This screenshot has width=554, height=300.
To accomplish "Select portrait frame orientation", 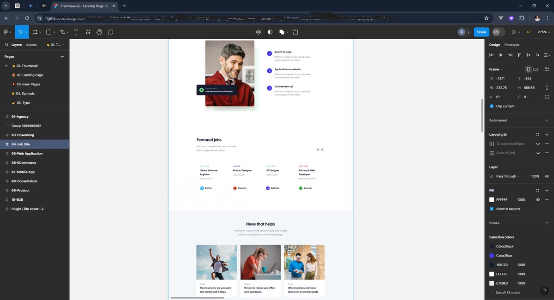I will 529,69.
